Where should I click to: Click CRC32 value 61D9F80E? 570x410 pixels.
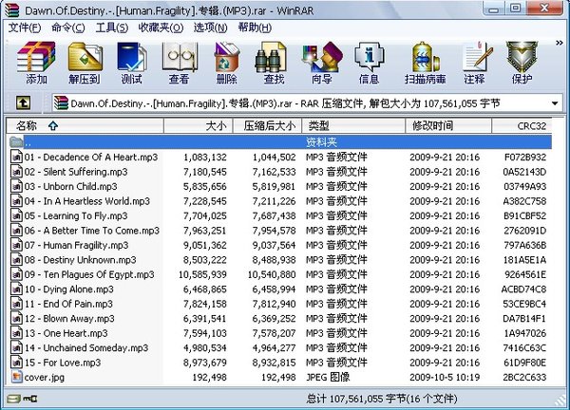525,363
